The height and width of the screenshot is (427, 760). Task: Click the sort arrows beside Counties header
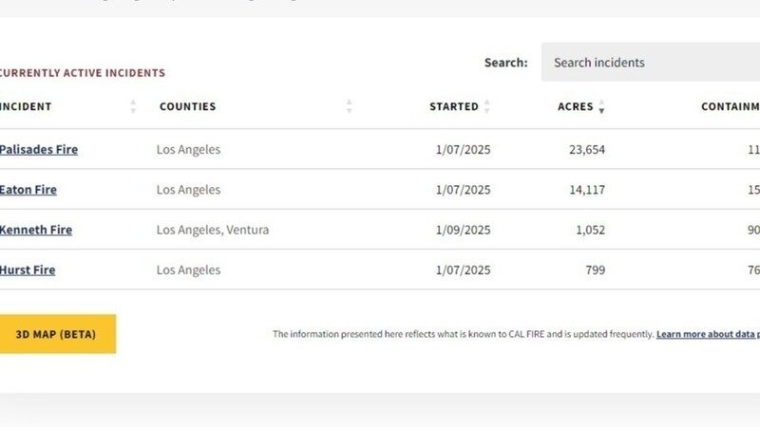(x=350, y=107)
